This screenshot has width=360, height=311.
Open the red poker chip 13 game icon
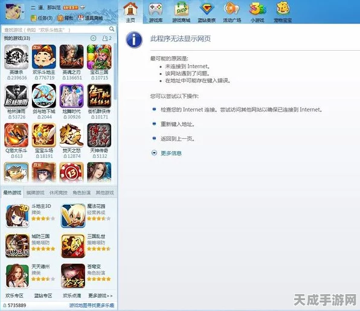pyautogui.click(x=71, y=173)
